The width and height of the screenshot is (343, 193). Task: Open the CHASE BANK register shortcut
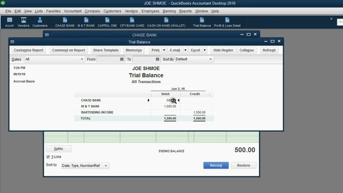click(x=65, y=22)
